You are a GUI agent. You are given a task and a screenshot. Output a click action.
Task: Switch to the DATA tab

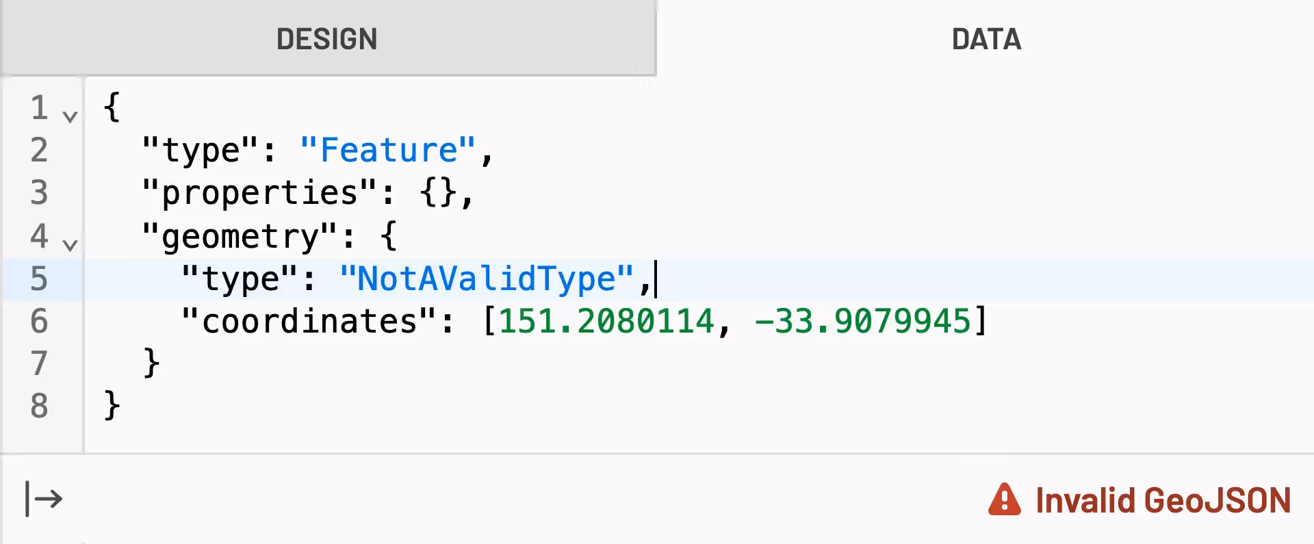pyautogui.click(x=985, y=39)
